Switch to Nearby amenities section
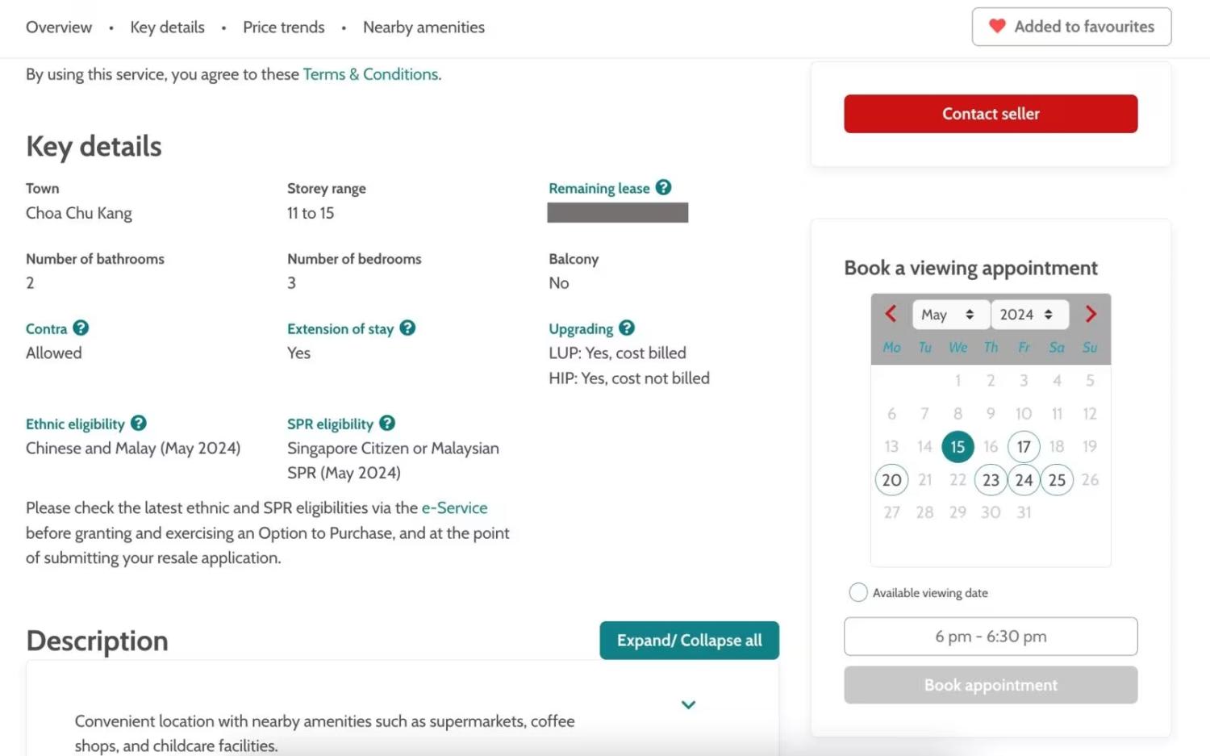The image size is (1210, 756). click(x=423, y=27)
